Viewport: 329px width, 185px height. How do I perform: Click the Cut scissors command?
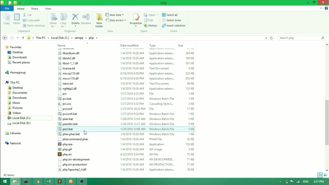(x=27, y=15)
